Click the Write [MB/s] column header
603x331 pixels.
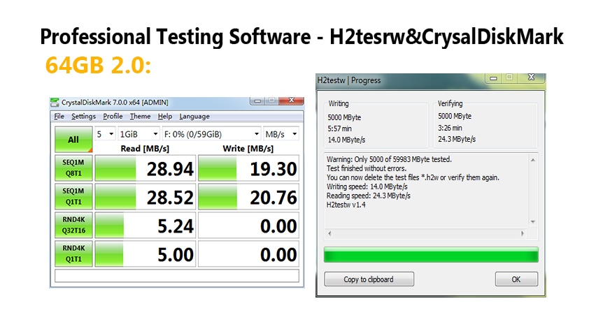pos(248,149)
